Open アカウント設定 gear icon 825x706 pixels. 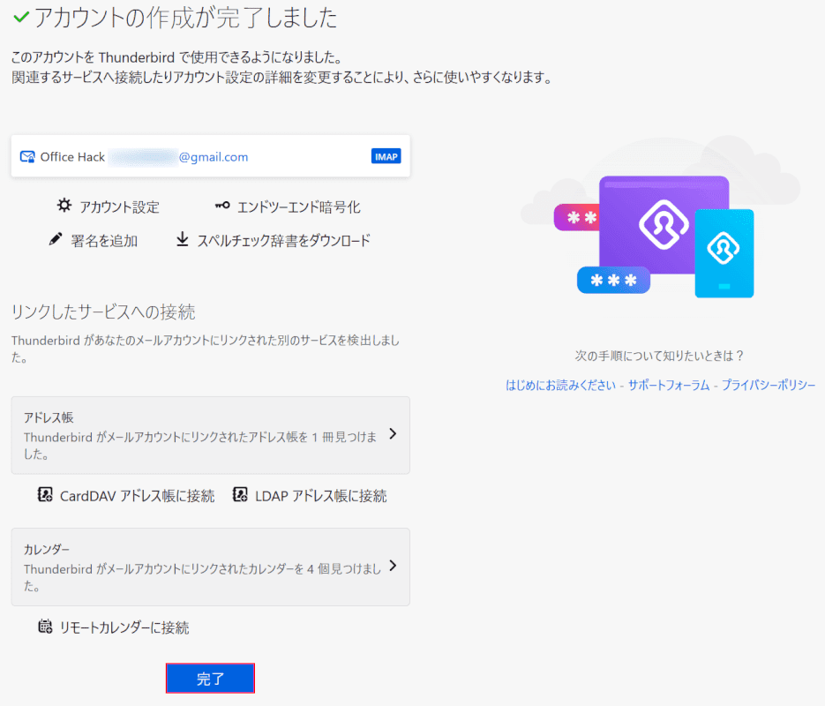click(x=64, y=205)
